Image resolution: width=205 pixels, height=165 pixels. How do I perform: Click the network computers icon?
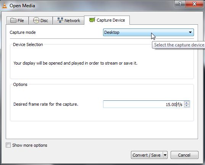click(60, 20)
